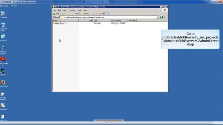Open the Tools menu
The width and height of the screenshot is (223, 125).
[79, 10]
